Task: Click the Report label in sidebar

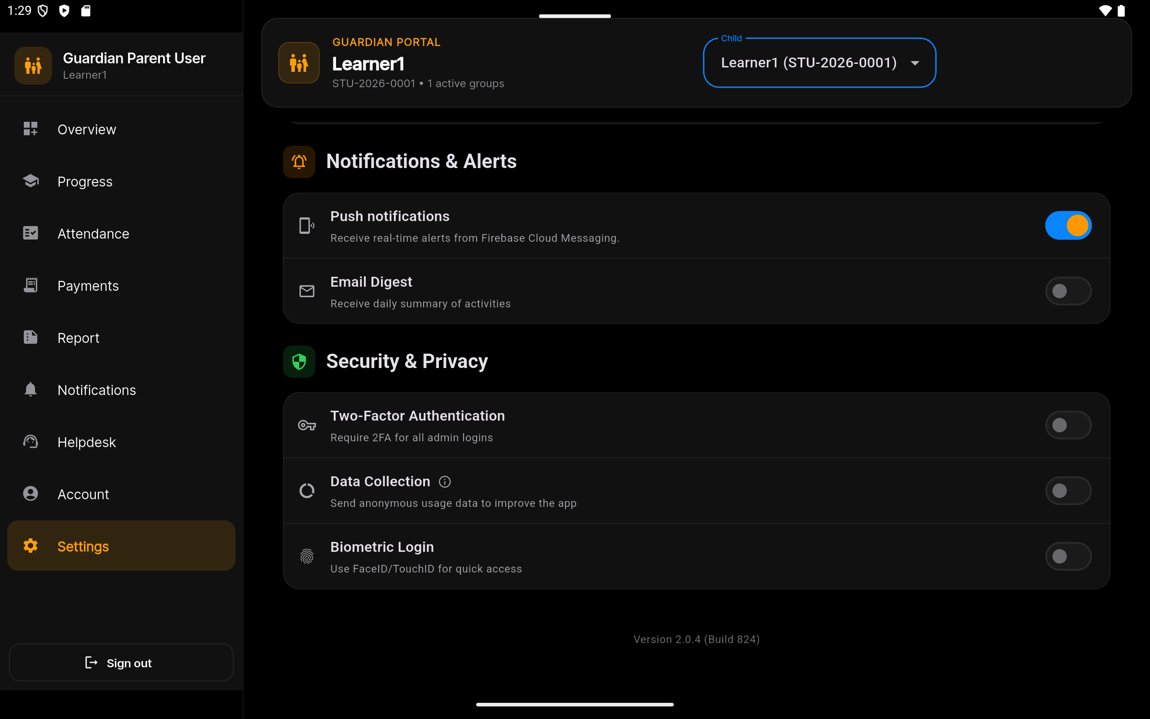Action: point(79,338)
